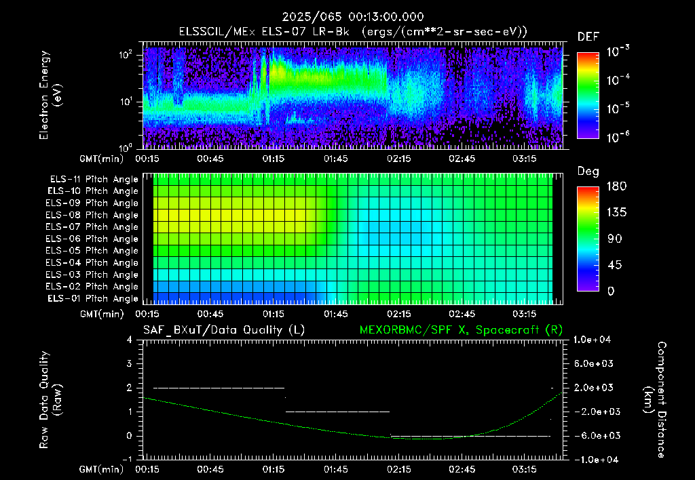Click the 10^-3 DEF scale label

[x=618, y=52]
